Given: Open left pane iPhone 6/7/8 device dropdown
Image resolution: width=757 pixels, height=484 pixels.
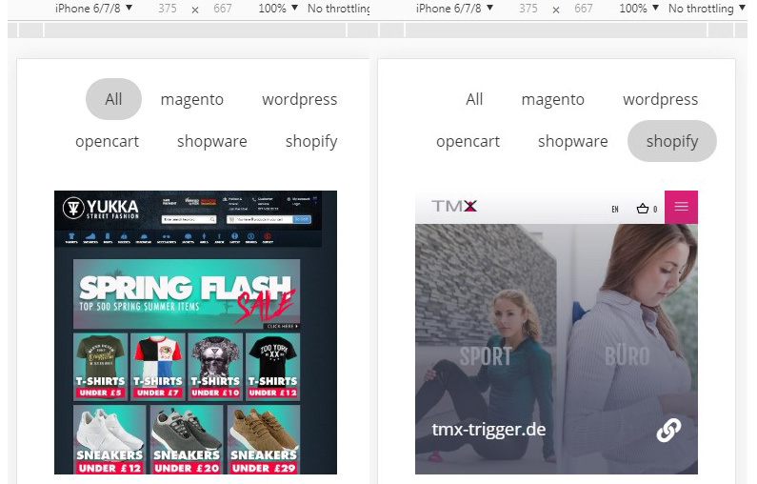Looking at the screenshot, I should 93,9.
